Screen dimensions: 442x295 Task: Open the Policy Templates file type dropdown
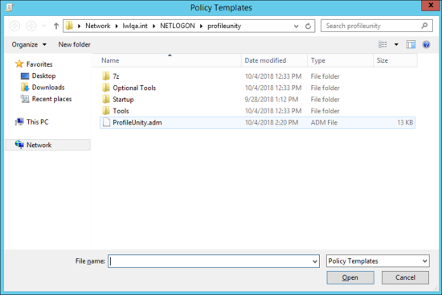[378, 261]
